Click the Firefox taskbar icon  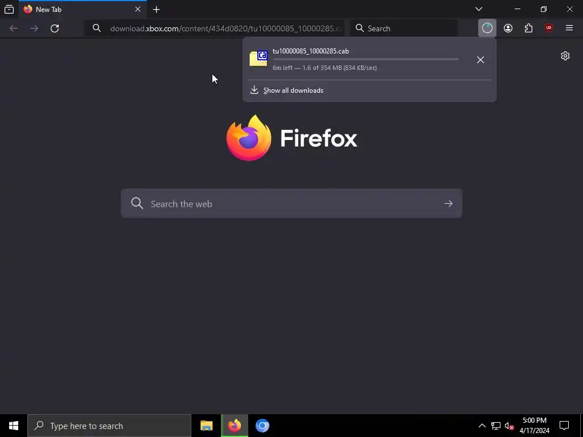point(234,426)
